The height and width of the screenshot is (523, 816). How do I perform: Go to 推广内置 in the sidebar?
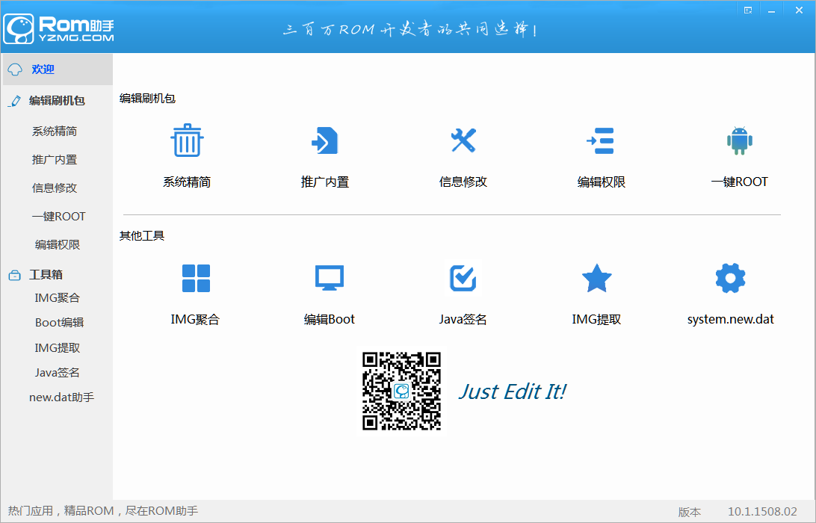point(55,160)
